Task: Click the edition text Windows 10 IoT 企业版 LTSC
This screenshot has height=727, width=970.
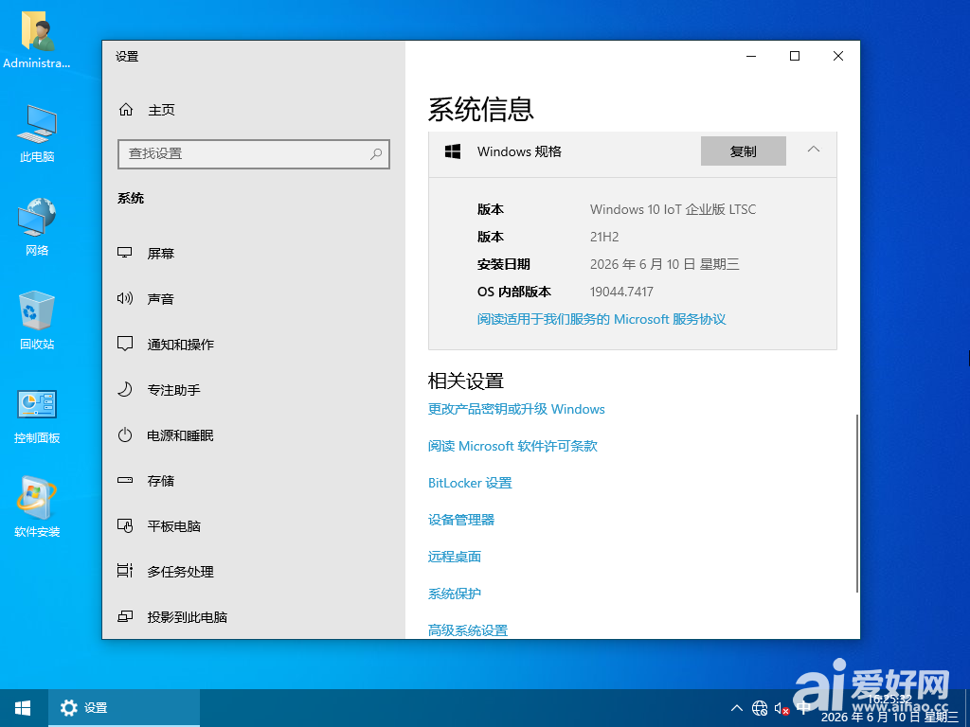Action: [x=674, y=209]
